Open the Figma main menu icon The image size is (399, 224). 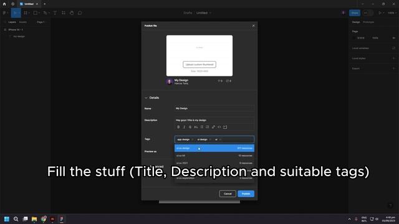[x=5, y=12]
